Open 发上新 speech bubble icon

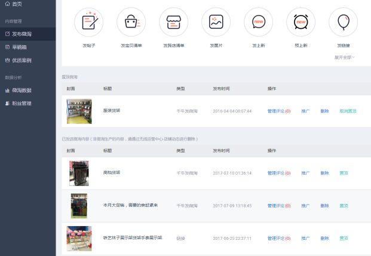pyautogui.click(x=258, y=22)
